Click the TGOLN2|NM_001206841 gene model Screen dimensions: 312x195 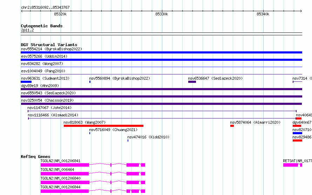[93, 165]
